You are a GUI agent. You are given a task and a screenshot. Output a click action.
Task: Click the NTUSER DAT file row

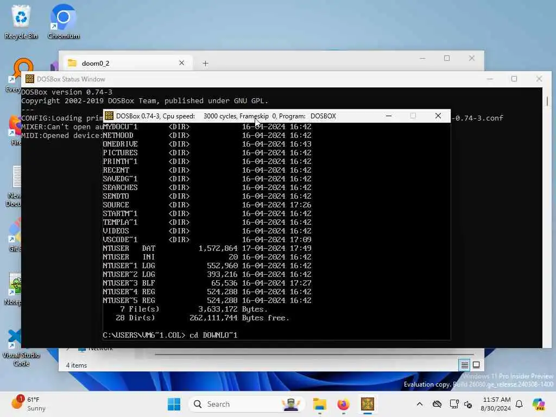207,248
